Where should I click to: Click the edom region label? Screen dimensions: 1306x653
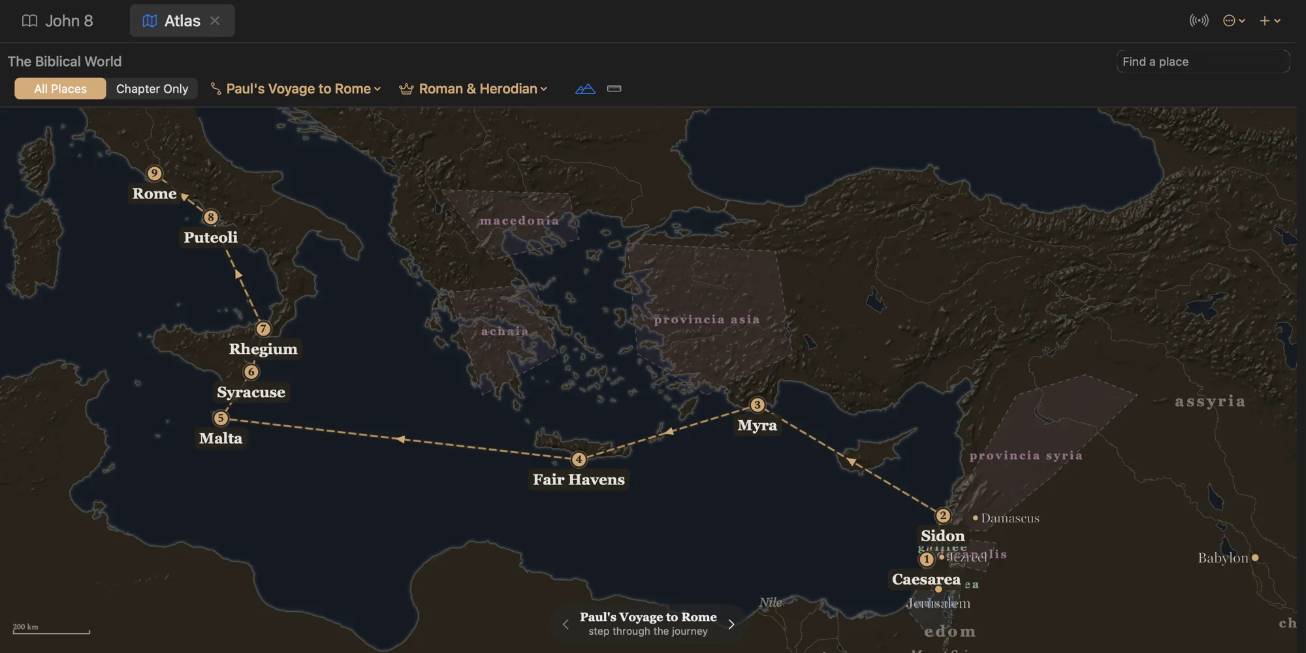click(x=950, y=631)
